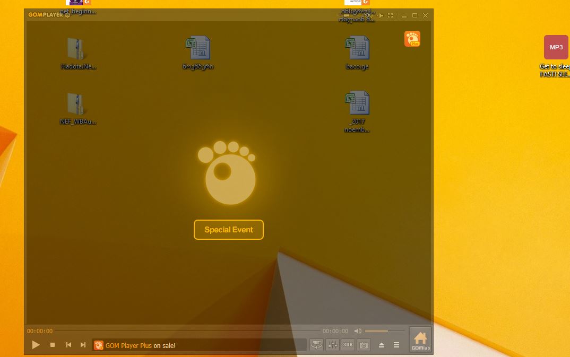
Task: Click the GOM Player Plus icon in the bottom ticker
Action: pyautogui.click(x=99, y=345)
